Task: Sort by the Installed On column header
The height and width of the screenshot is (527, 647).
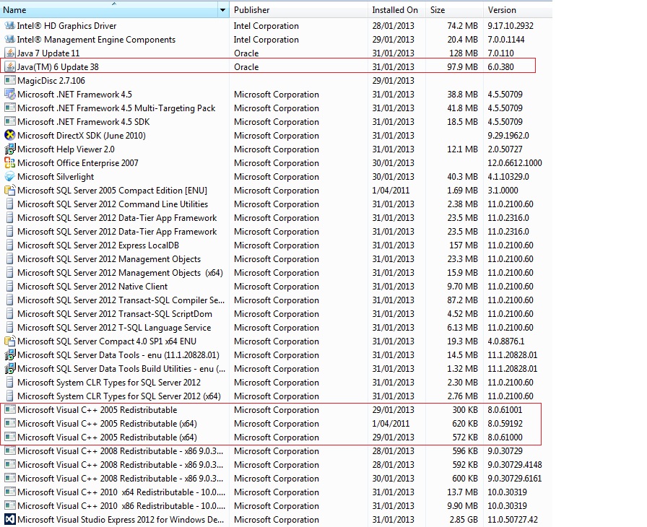Action: pyautogui.click(x=396, y=10)
